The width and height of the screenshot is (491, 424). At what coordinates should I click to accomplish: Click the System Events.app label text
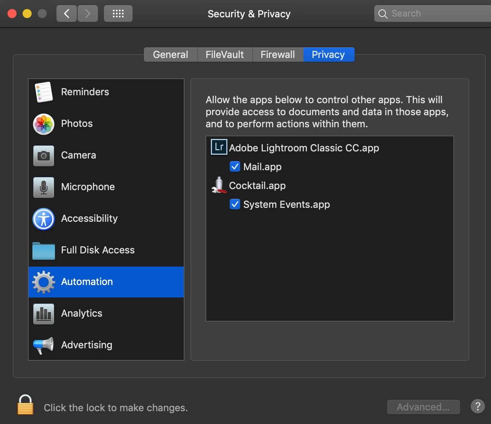pyautogui.click(x=287, y=204)
